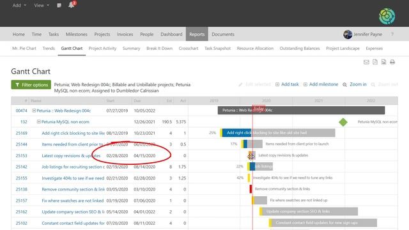Click the circular app logo

387,16
